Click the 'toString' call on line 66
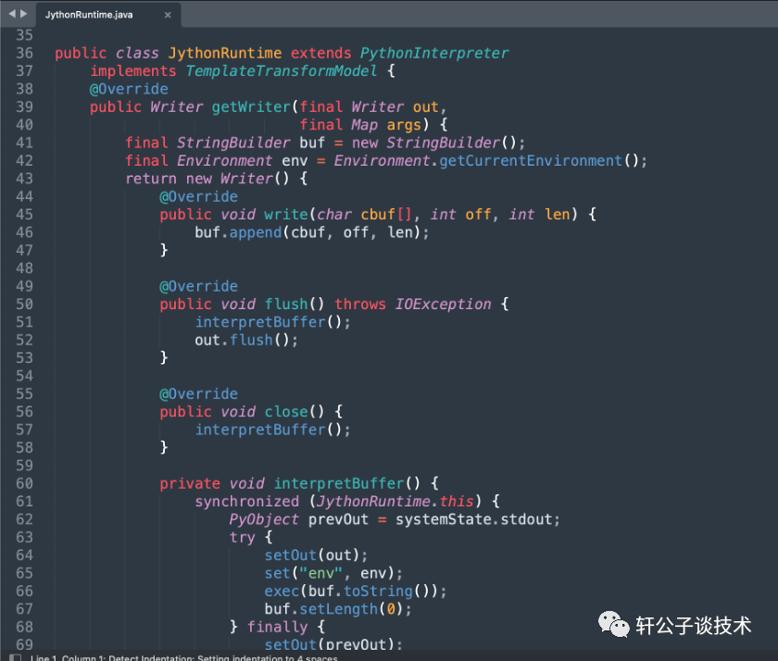Viewport: 778px width, 661px height. tap(378, 591)
